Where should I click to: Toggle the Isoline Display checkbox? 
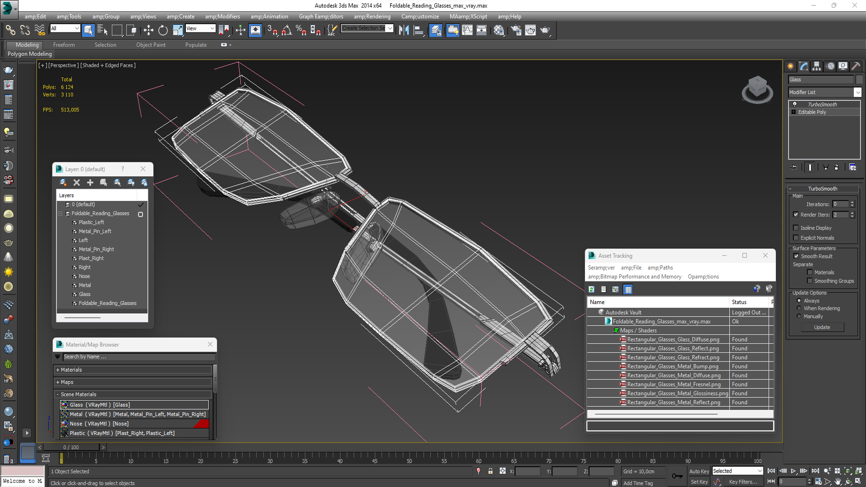[x=796, y=228]
